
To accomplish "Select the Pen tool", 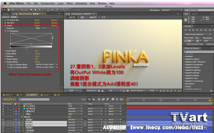I will click(x=35, y=10).
